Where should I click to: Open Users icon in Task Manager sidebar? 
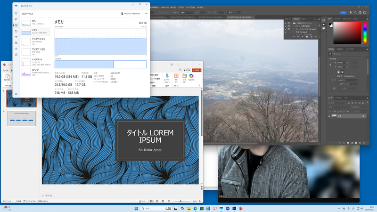(x=16, y=43)
